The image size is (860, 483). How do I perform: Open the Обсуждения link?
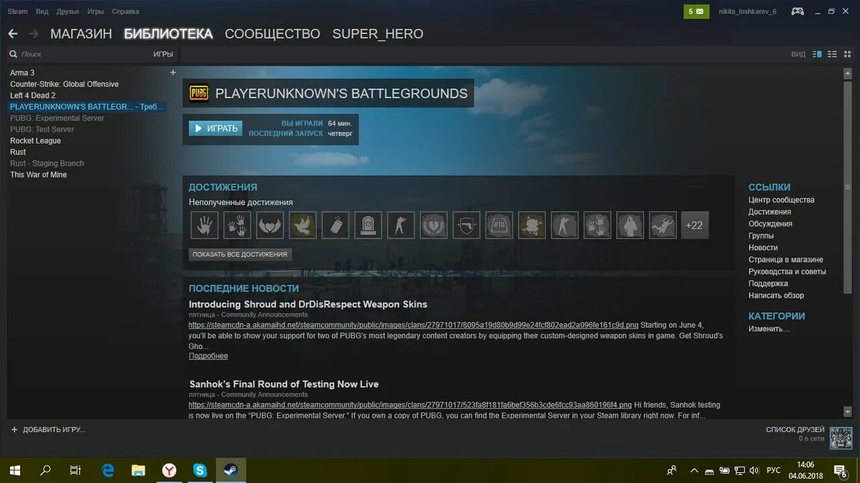click(771, 224)
